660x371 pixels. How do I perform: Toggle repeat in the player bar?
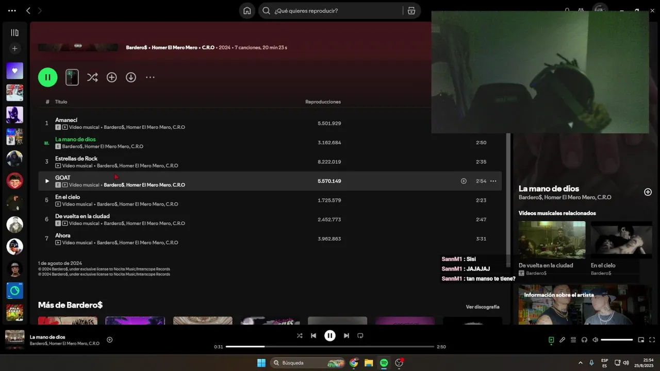coord(360,335)
